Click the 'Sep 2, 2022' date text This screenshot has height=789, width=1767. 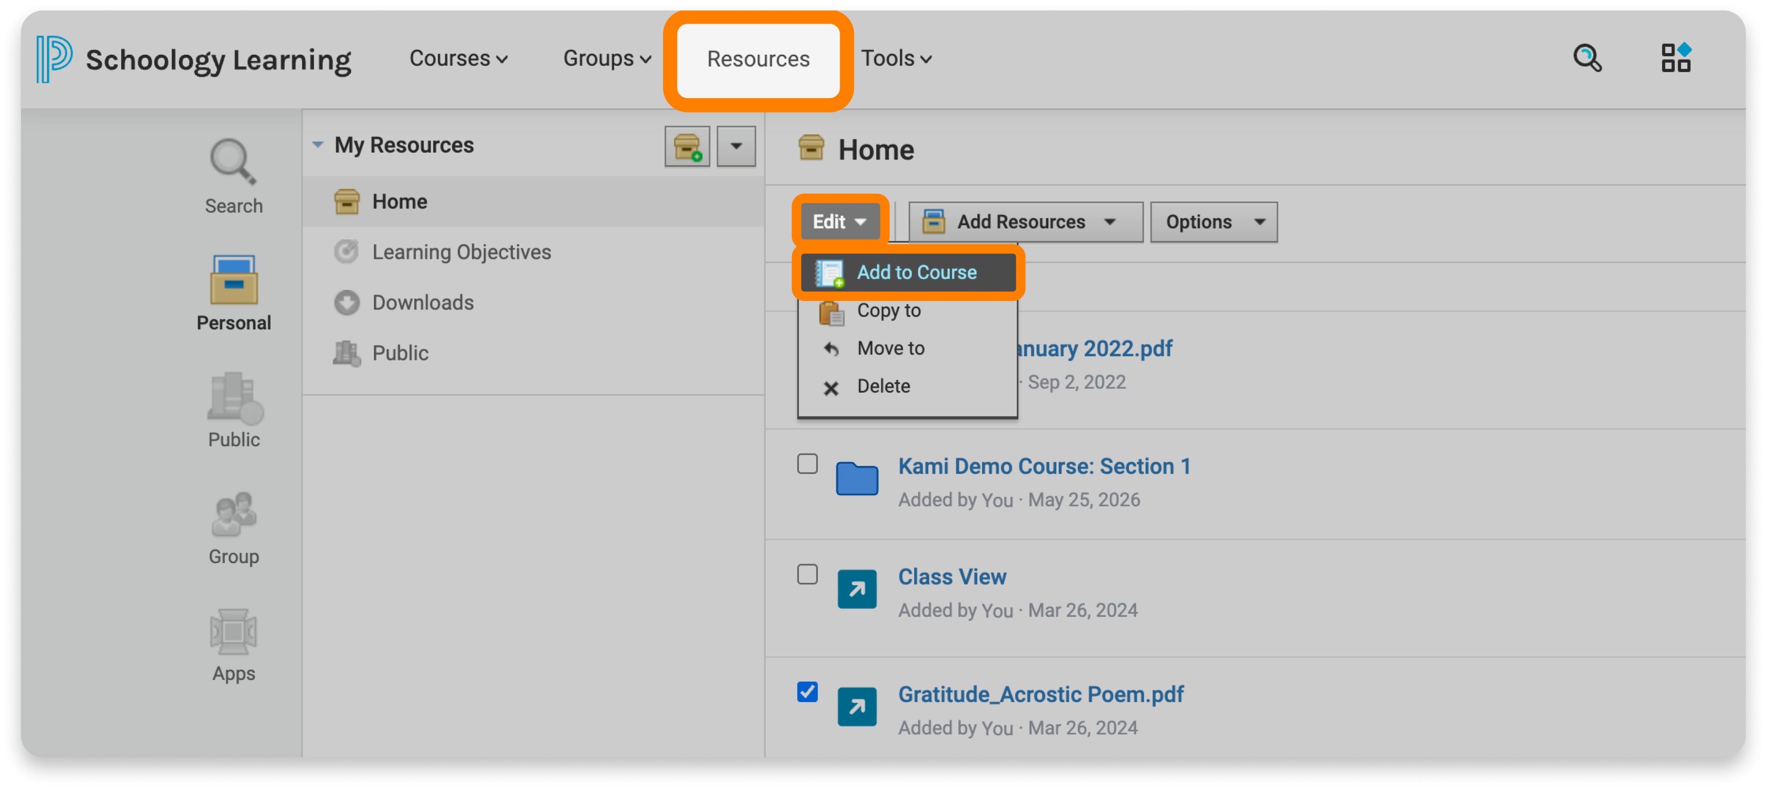[1076, 382]
